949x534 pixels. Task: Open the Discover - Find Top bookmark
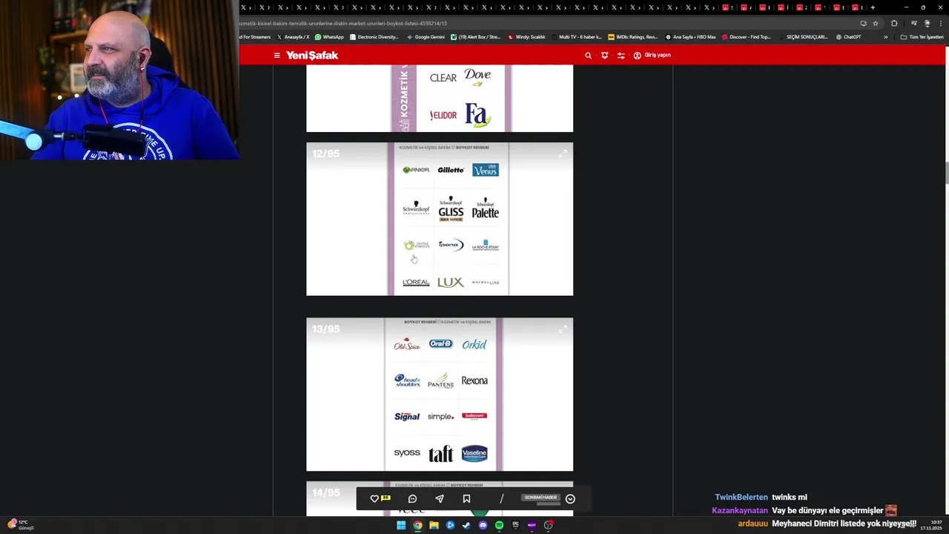tap(746, 37)
